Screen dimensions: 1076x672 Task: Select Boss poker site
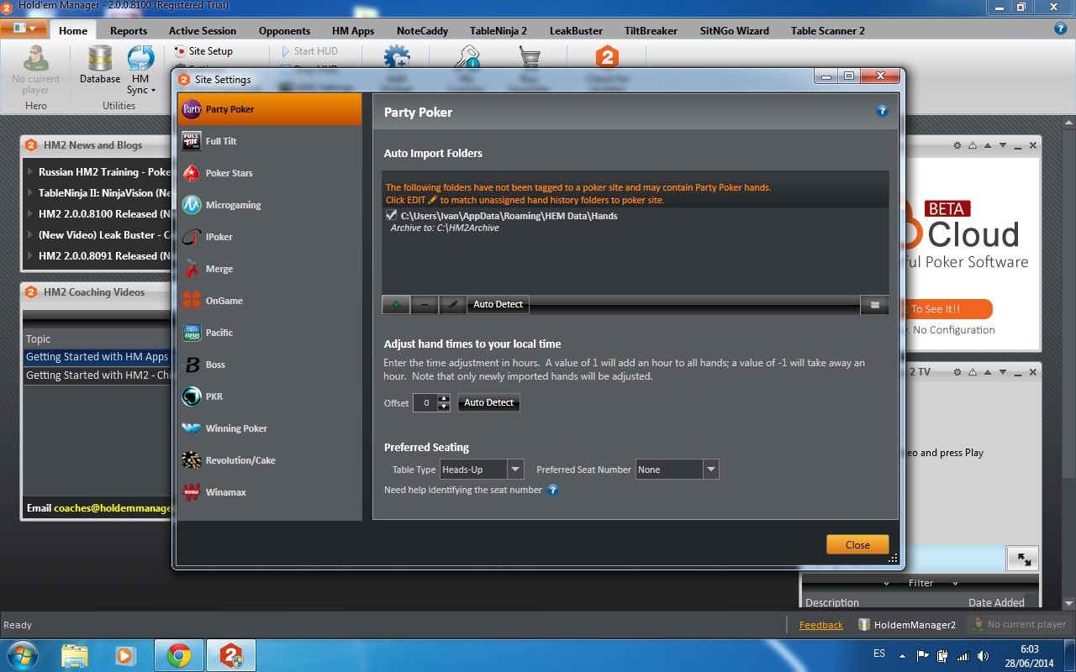click(270, 365)
